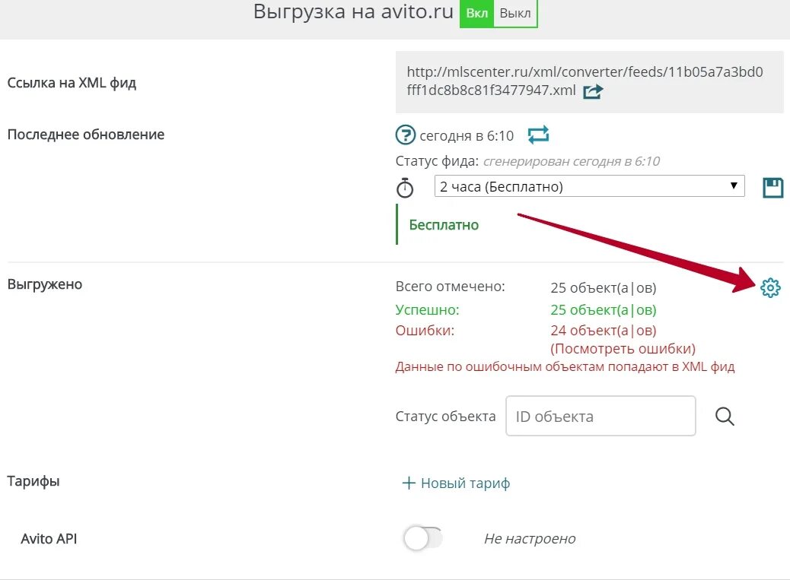The width and height of the screenshot is (790, 580).
Task: Click the Не настроено status text
Action: (x=530, y=539)
